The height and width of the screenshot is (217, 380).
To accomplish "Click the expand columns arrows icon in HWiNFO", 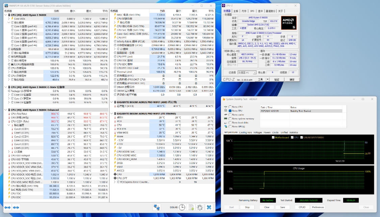I will [7, 207].
